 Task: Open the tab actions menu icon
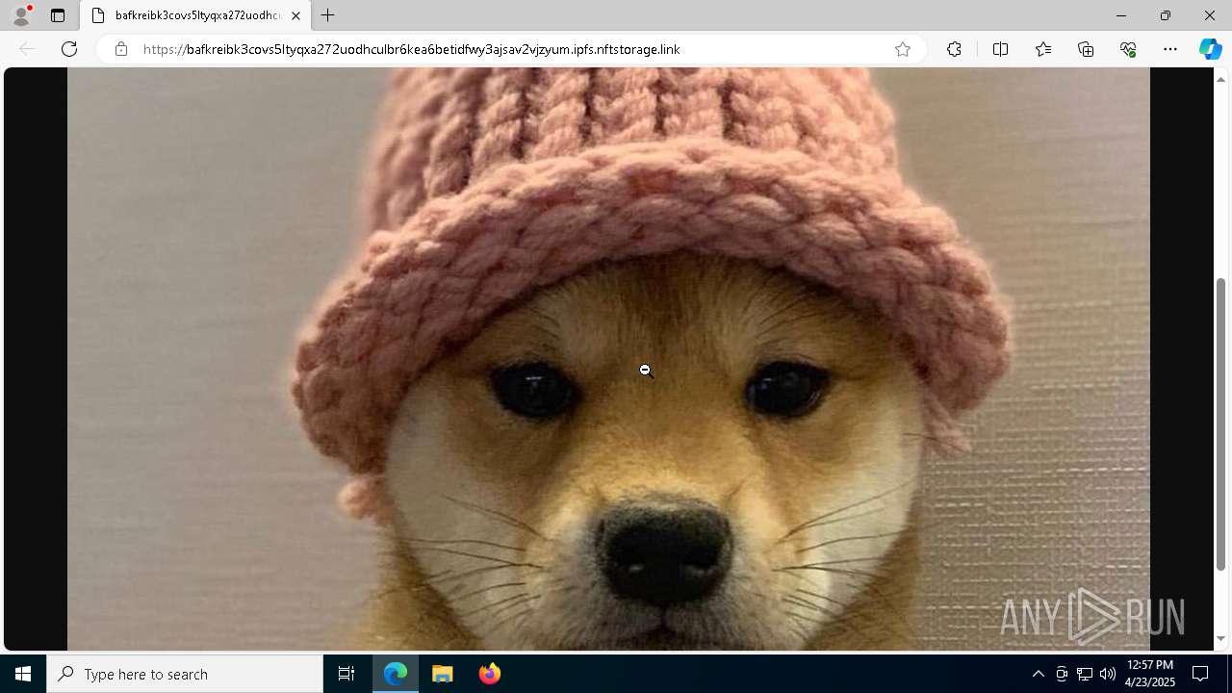(x=58, y=15)
